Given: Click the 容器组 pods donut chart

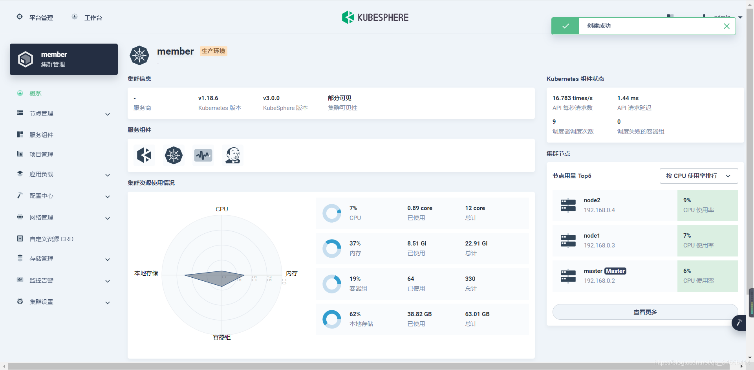Looking at the screenshot, I should (x=332, y=284).
